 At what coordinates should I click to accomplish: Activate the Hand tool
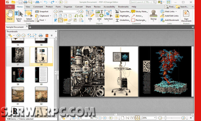pyautogui.click(x=10, y=16)
